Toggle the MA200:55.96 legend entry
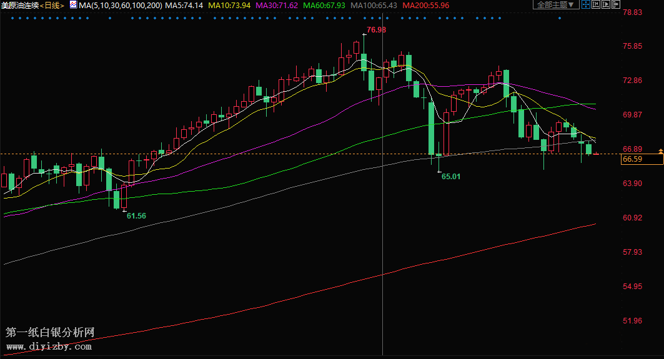The height and width of the screenshot is (359, 664). (x=425, y=6)
